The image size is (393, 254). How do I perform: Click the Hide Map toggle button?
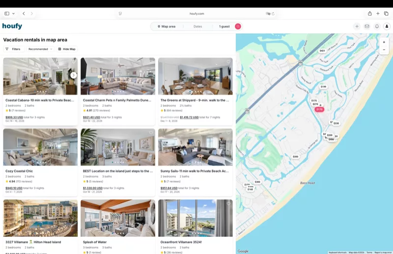[67, 49]
